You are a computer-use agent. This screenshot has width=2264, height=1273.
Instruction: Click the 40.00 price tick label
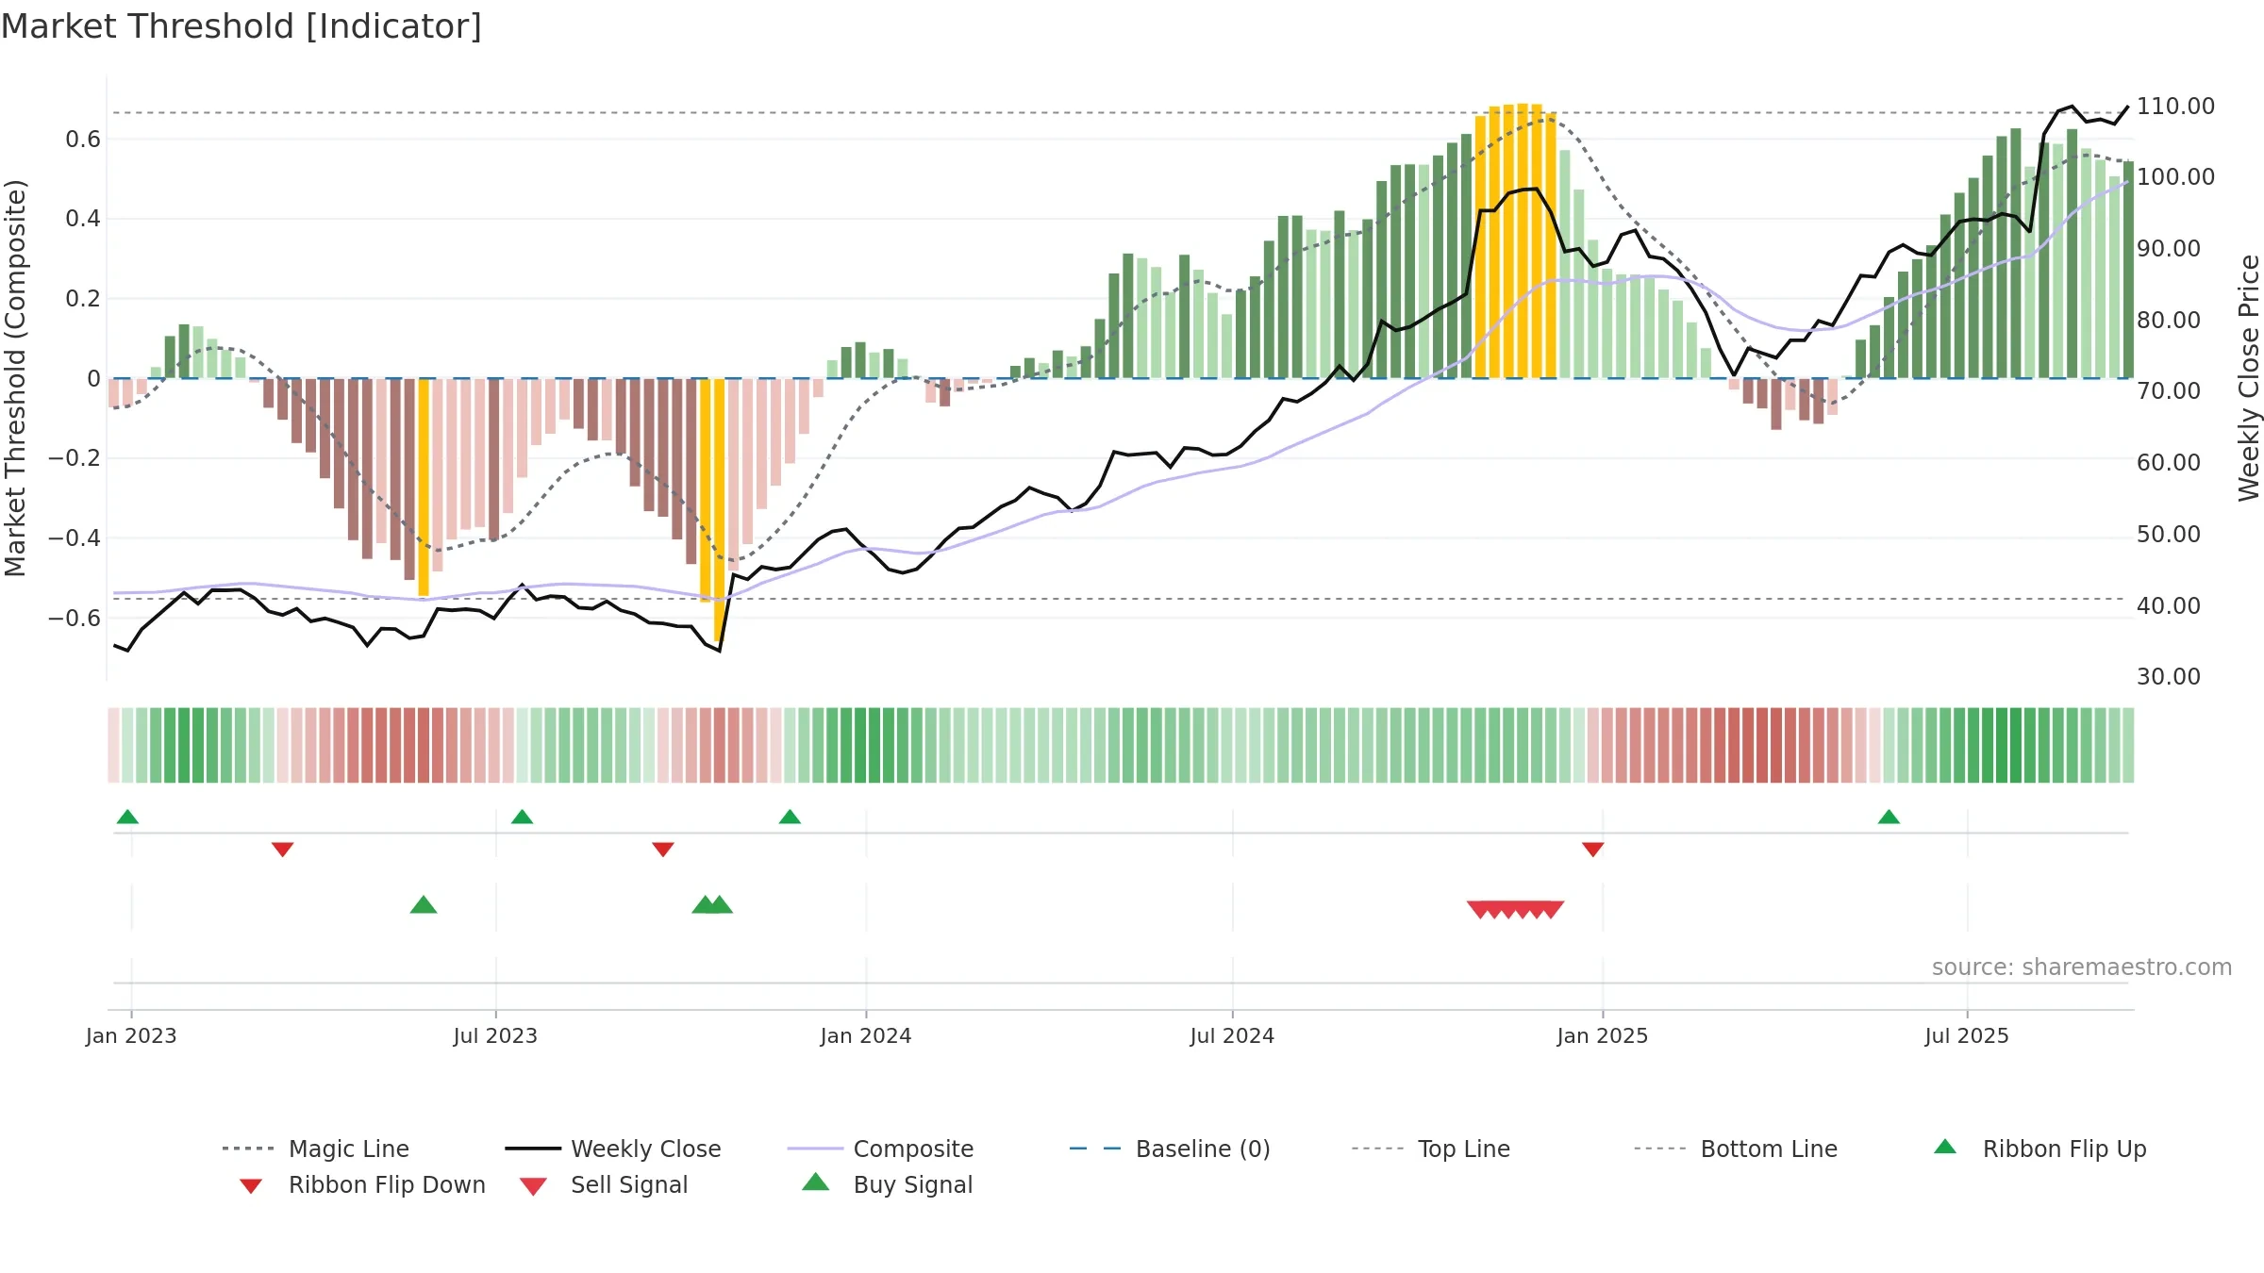(x=2169, y=605)
